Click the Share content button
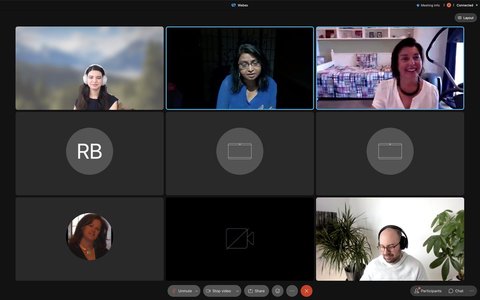The height and width of the screenshot is (300, 480). 256,291
